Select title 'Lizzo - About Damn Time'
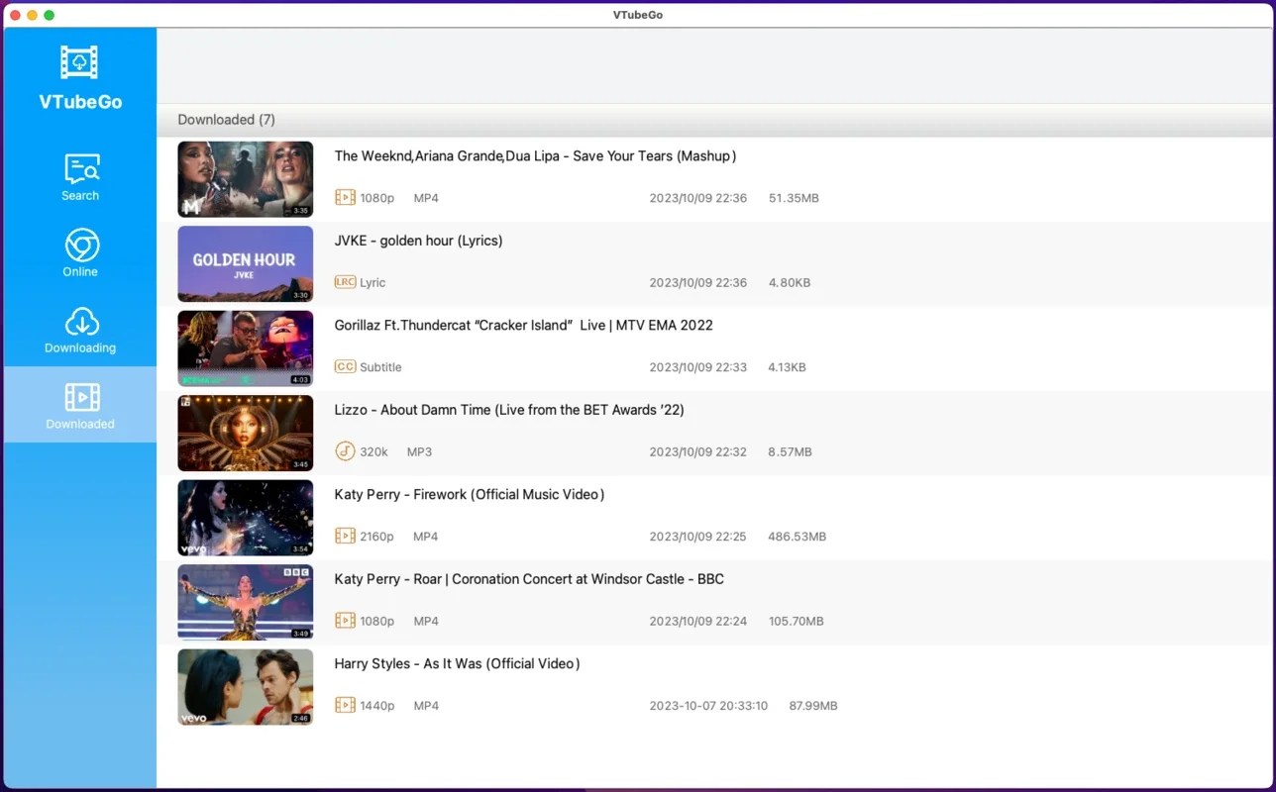 pyautogui.click(x=509, y=410)
